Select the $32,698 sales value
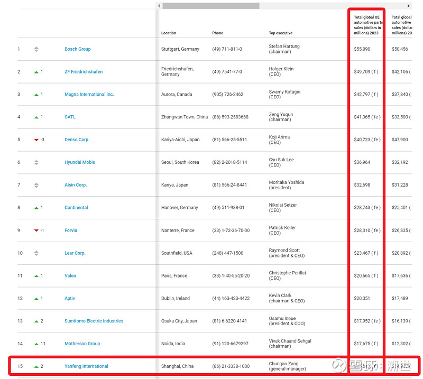This screenshot has height=379, width=423. pyautogui.click(x=362, y=185)
